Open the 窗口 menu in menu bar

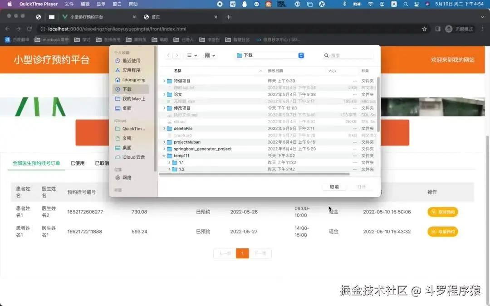pos(117,4)
